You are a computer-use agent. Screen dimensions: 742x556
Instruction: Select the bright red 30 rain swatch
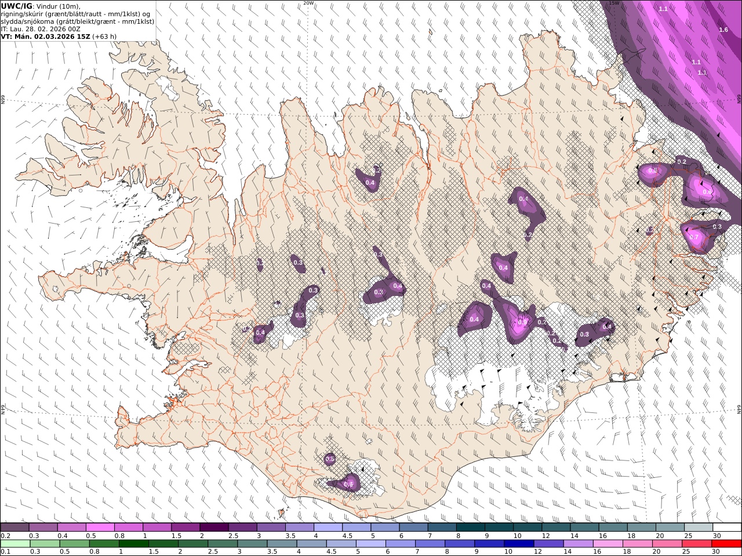click(726, 544)
